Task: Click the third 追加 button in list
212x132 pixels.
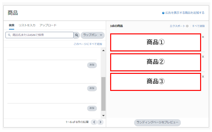Action: (x=92, y=108)
